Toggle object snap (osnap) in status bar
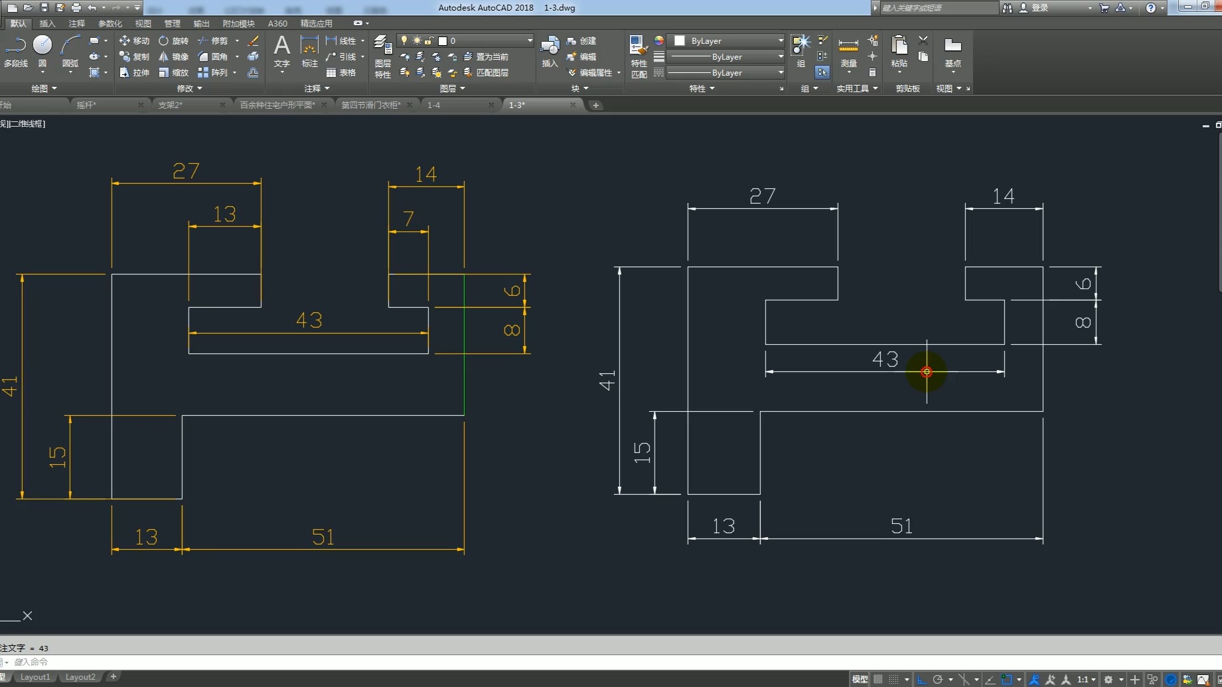The image size is (1222, 687). [x=1006, y=679]
